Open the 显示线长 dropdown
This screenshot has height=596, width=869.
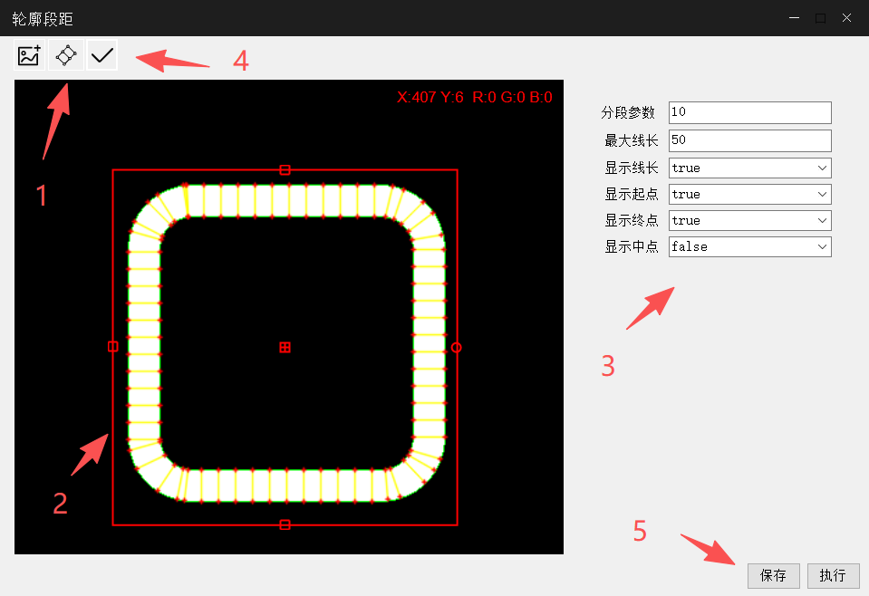[750, 168]
